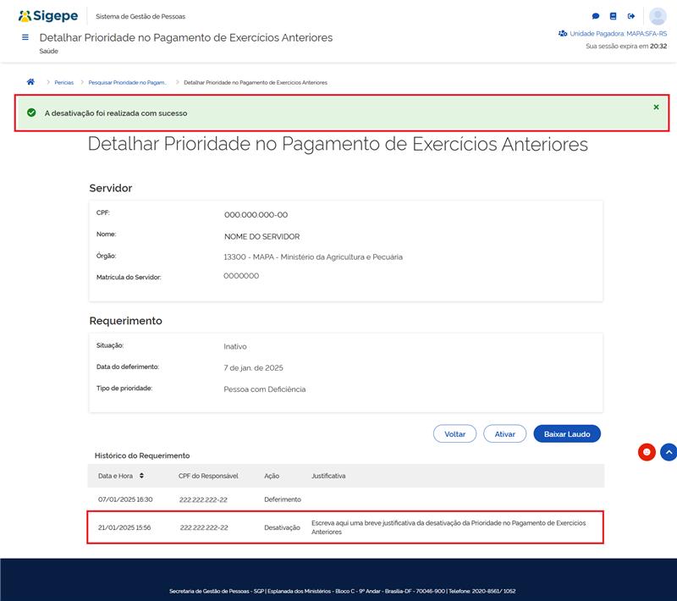Select the Deferimento history row
677x601 pixels.
pyautogui.click(x=345, y=499)
